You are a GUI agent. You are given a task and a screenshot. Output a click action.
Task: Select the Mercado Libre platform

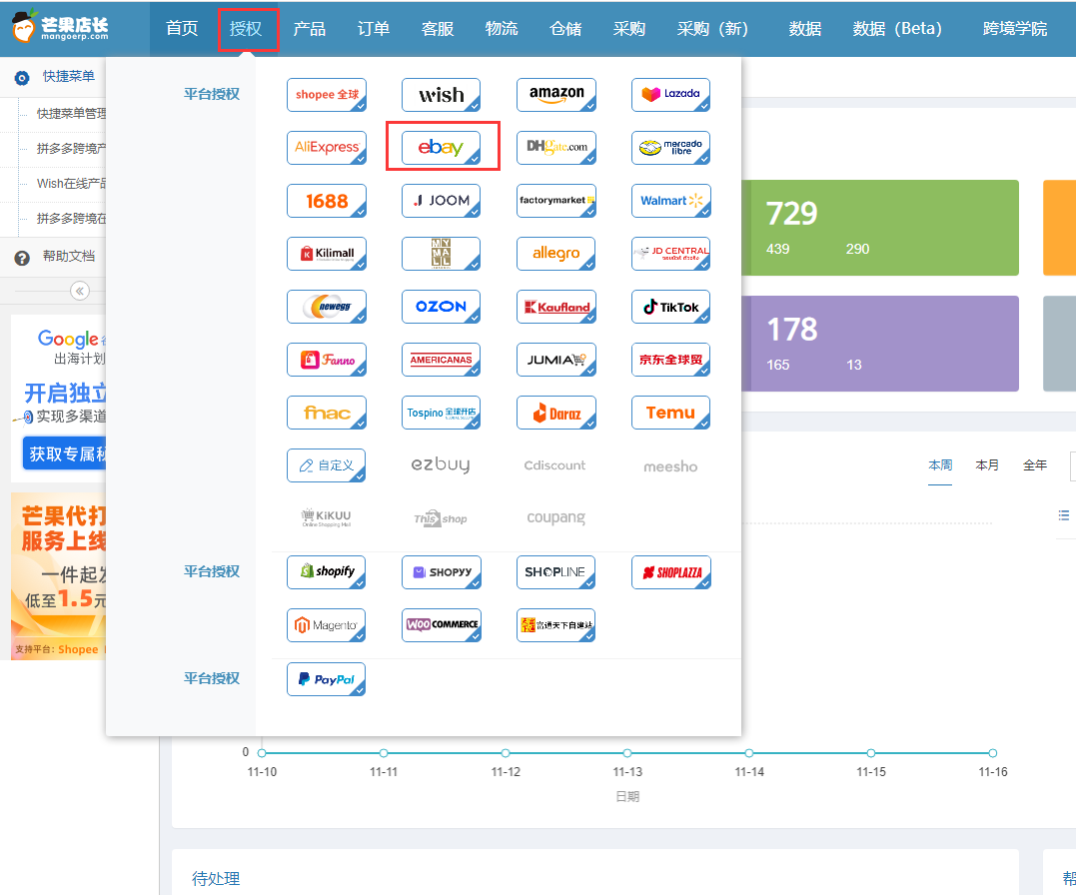671,148
